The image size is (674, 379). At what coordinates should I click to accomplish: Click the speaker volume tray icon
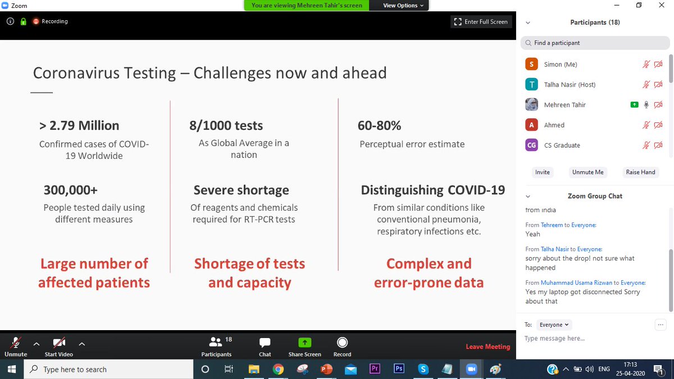(x=589, y=369)
